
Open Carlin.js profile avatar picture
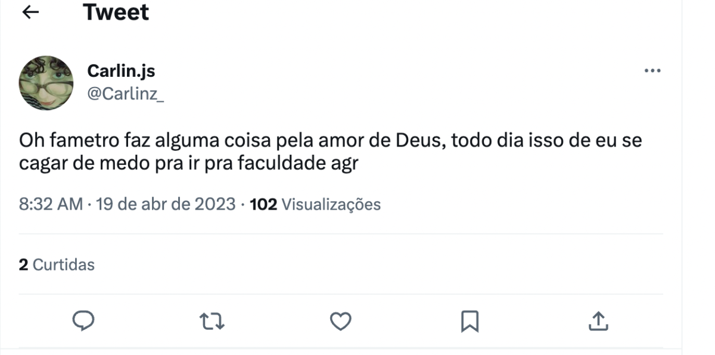[46, 83]
